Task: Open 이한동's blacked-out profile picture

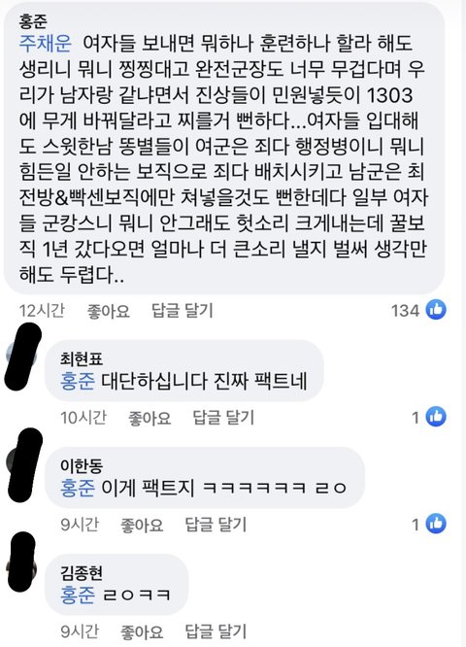Action: pyautogui.click(x=24, y=464)
